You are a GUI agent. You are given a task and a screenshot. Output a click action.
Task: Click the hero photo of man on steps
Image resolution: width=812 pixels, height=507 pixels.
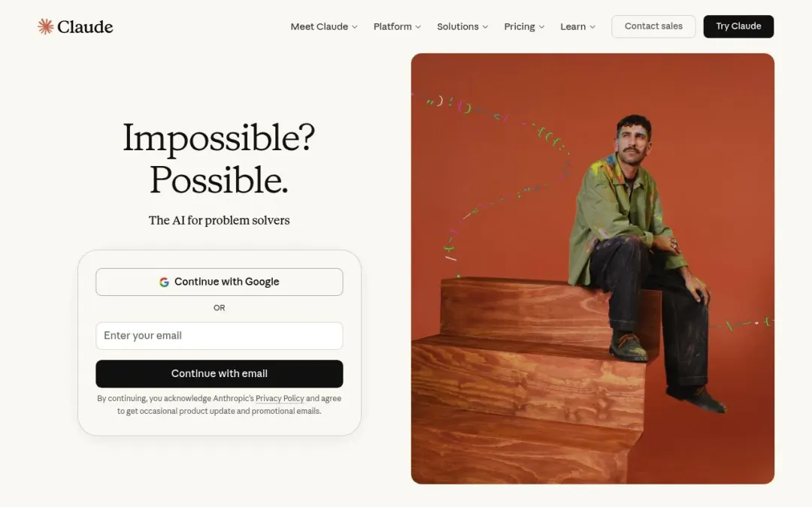pos(592,268)
